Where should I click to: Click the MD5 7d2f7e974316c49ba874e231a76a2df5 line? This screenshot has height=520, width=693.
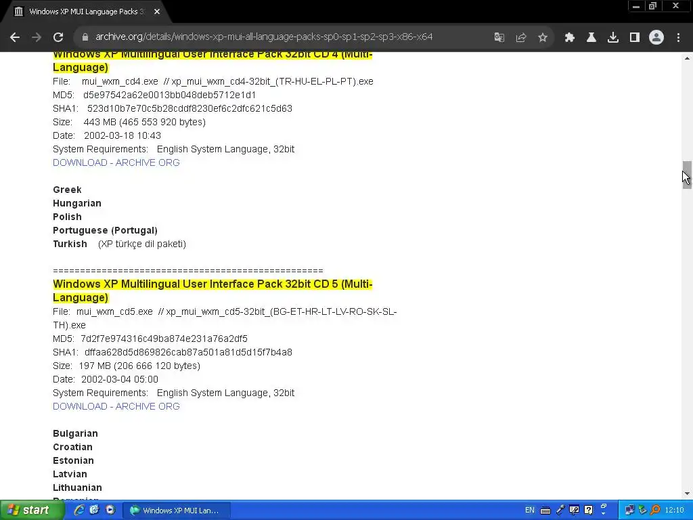150,339
